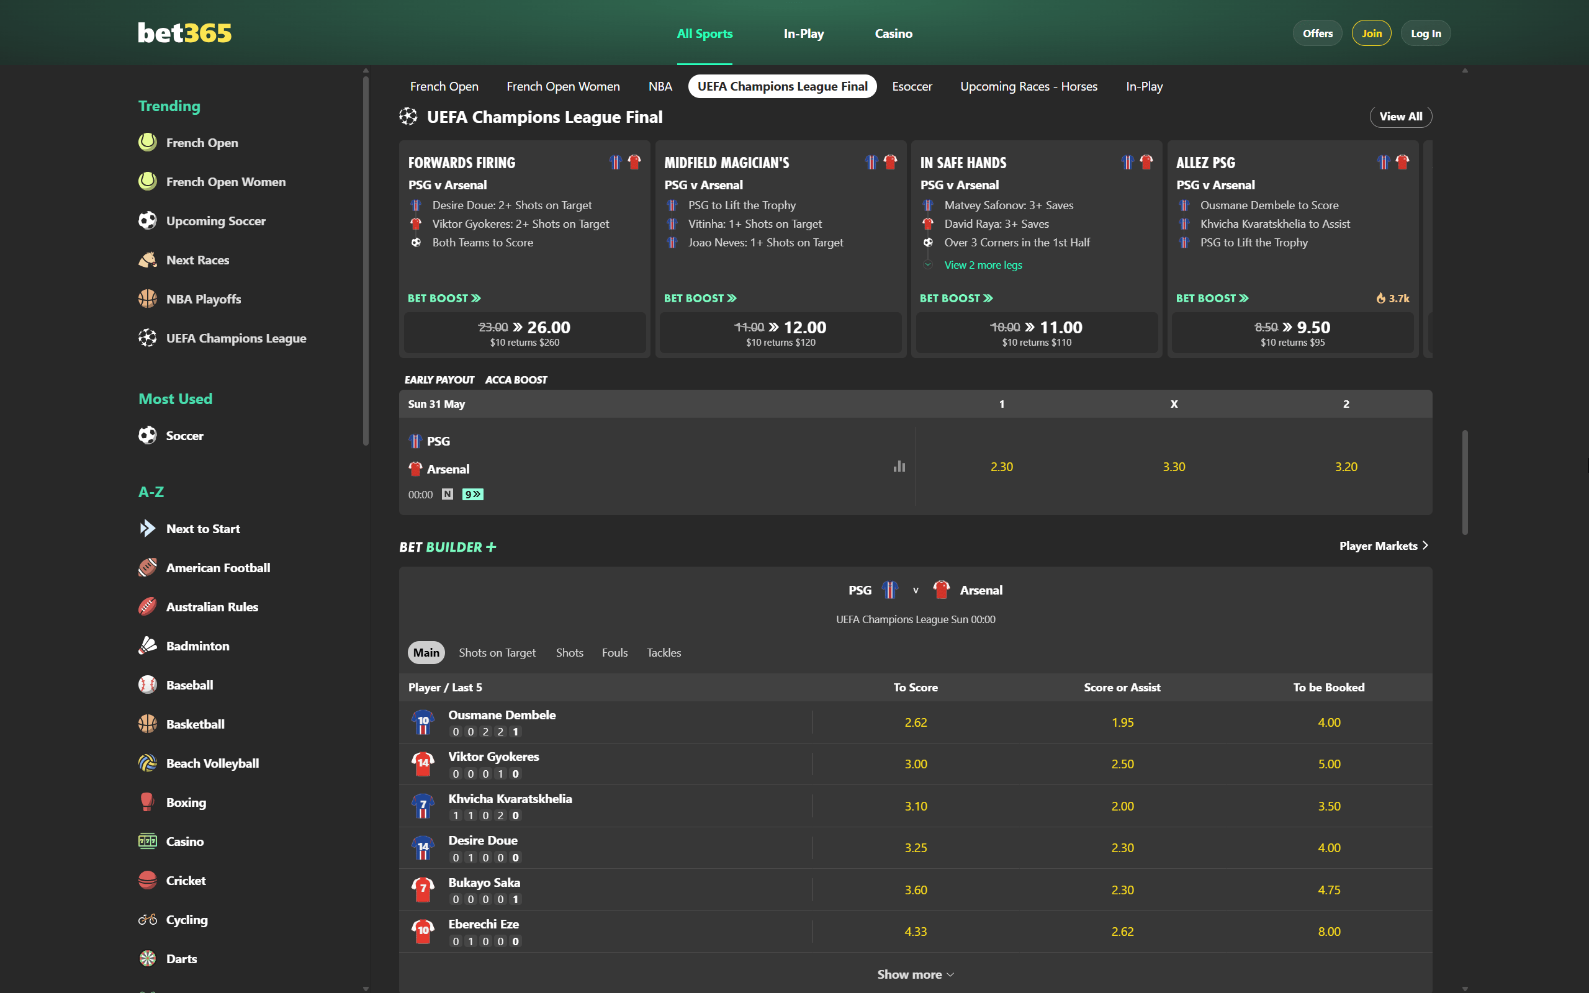Switch to Tackles tab in Bet Builder

coord(664,652)
